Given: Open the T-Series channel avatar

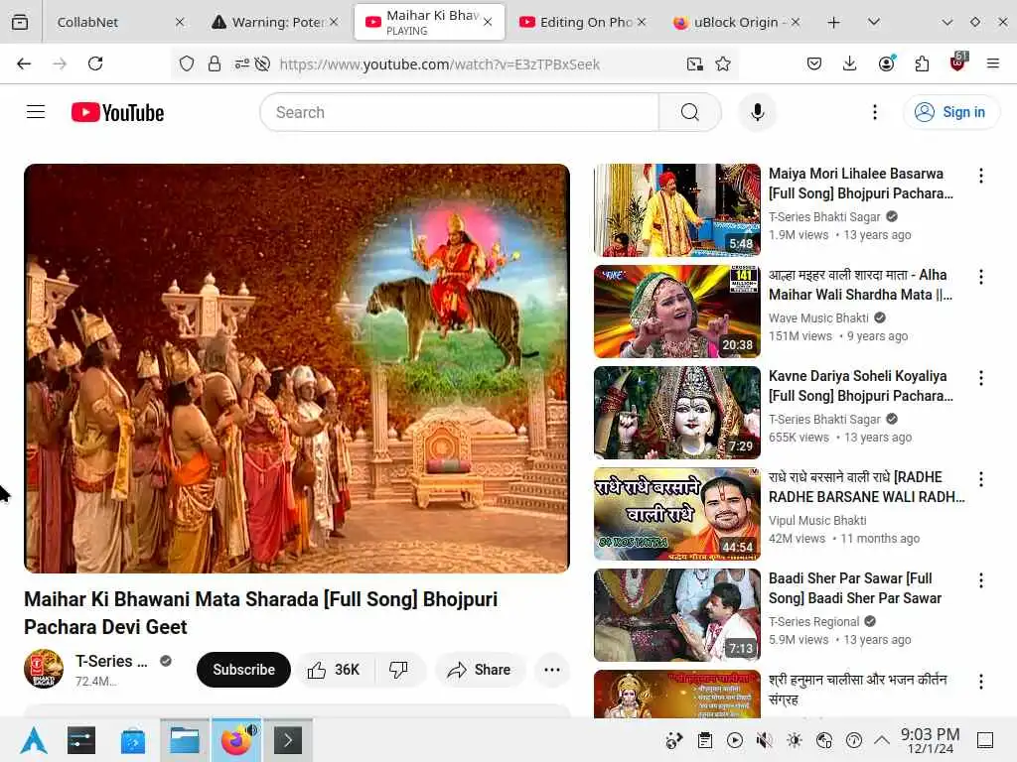Looking at the screenshot, I should [x=44, y=669].
